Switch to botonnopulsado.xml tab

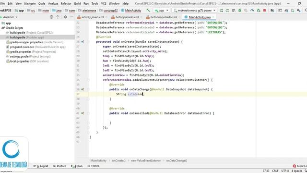164,17
